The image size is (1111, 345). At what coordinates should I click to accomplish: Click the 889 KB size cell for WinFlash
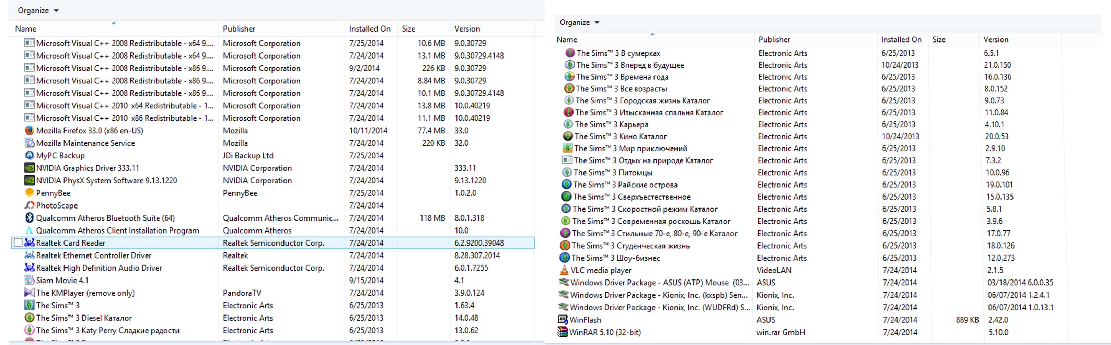point(968,320)
